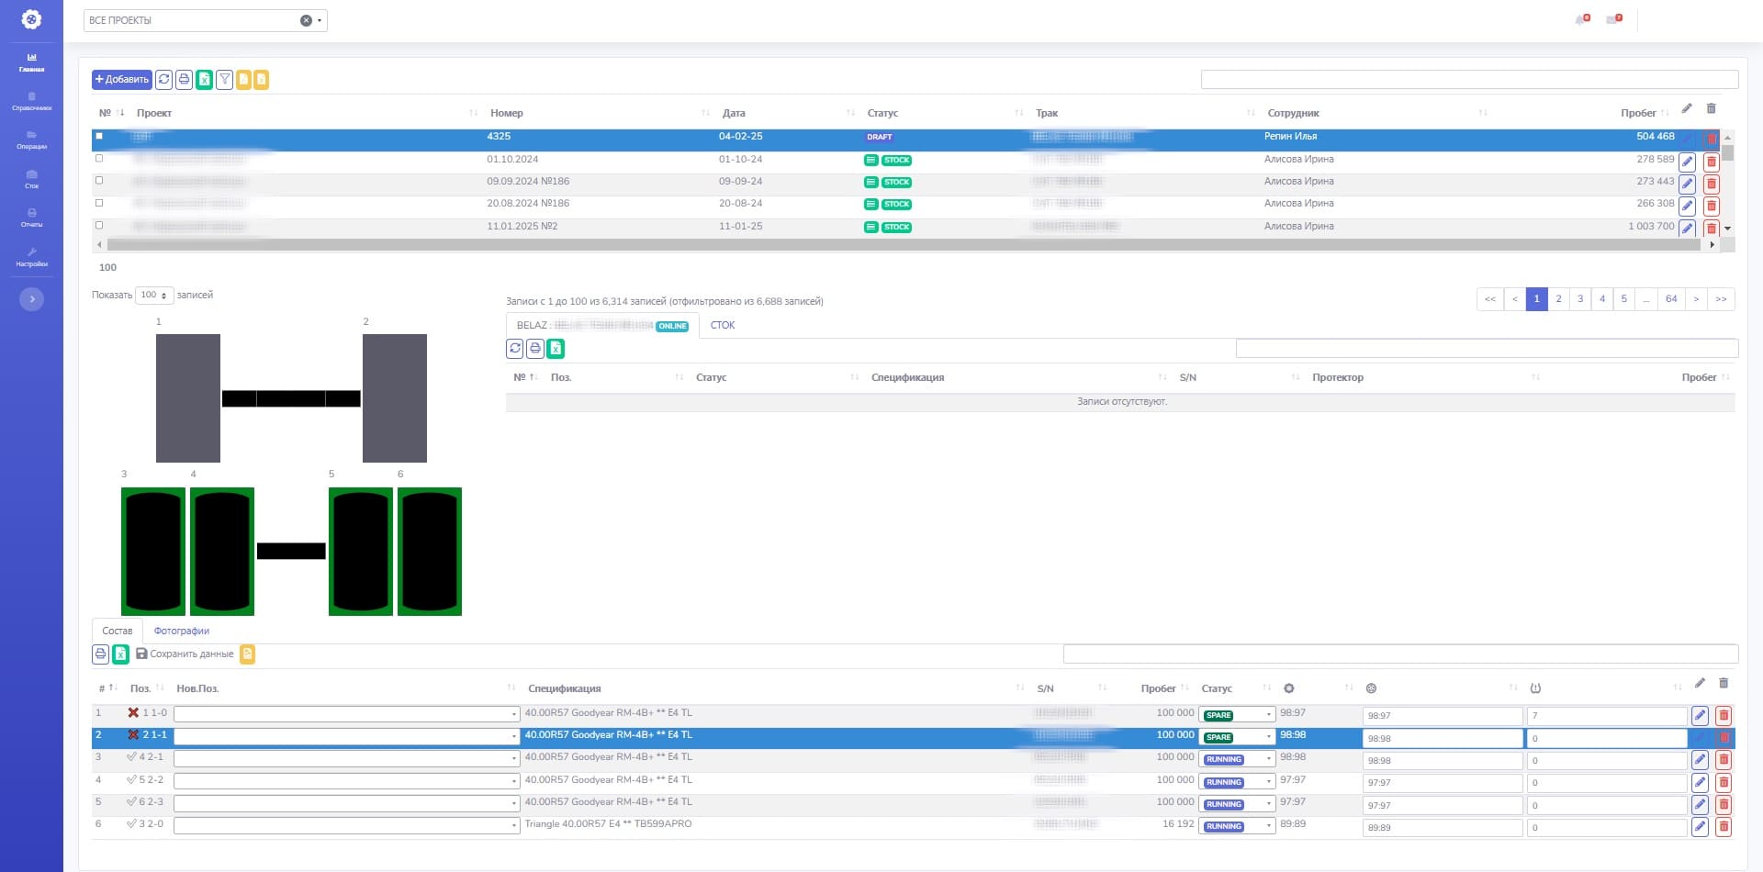Tick the checkbox for row 20.08.2024 №186
The image size is (1763, 872).
[99, 203]
